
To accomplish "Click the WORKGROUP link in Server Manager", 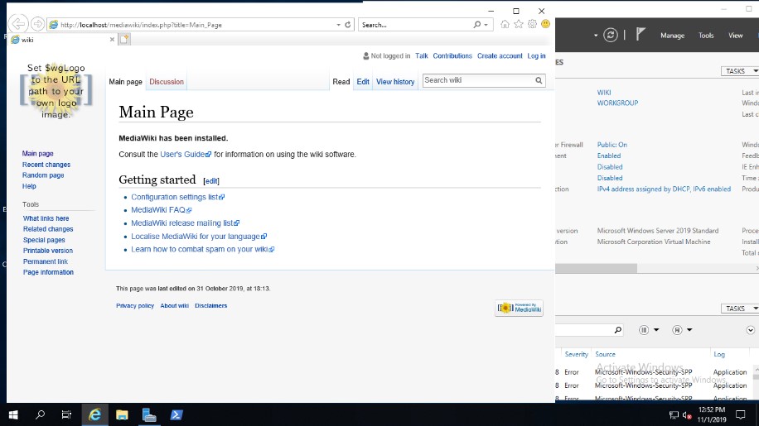I will tap(617, 103).
